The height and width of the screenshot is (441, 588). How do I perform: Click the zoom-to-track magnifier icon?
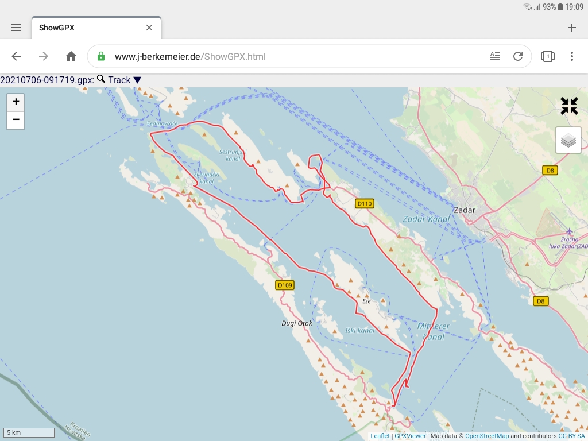click(100, 80)
